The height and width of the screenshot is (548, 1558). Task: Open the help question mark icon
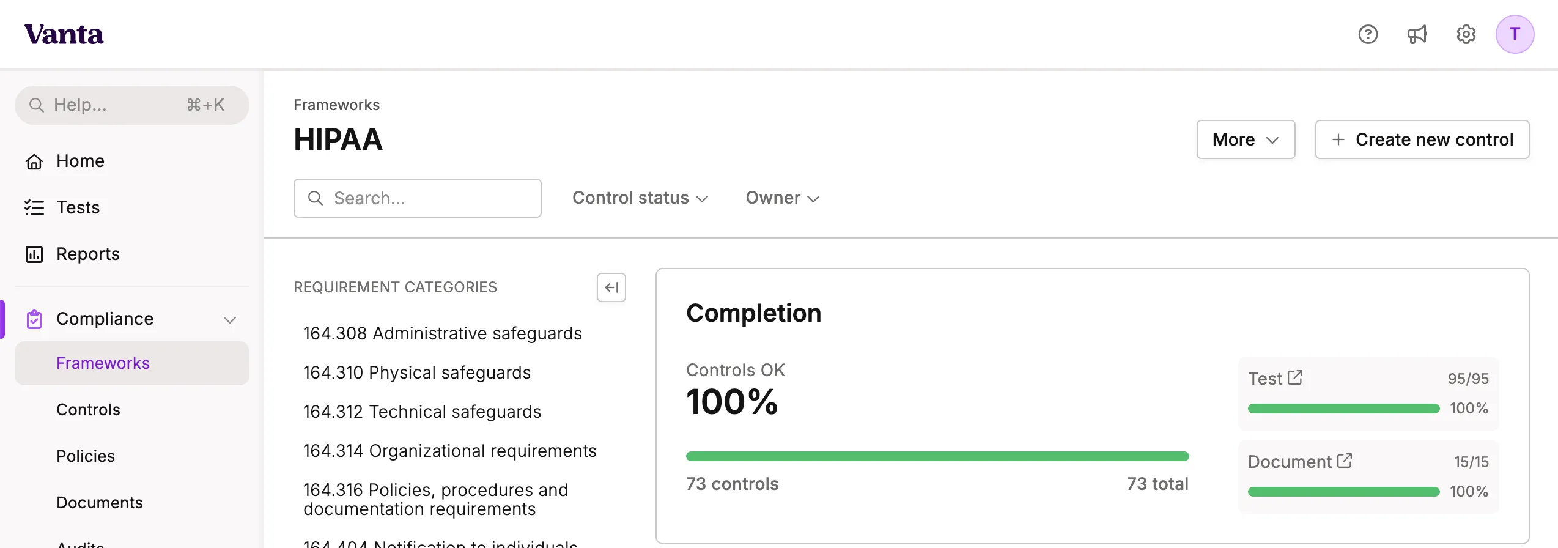tap(1368, 34)
